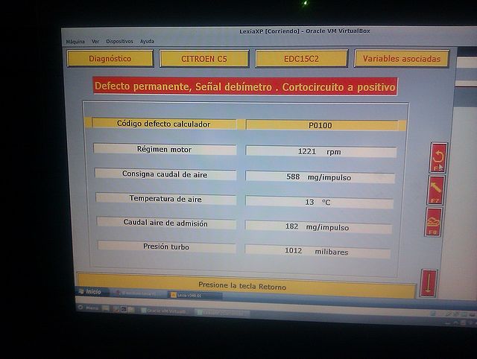Image resolution: width=477 pixels, height=359 pixels.
Task: Select the P0100 fault code field
Action: pos(322,125)
